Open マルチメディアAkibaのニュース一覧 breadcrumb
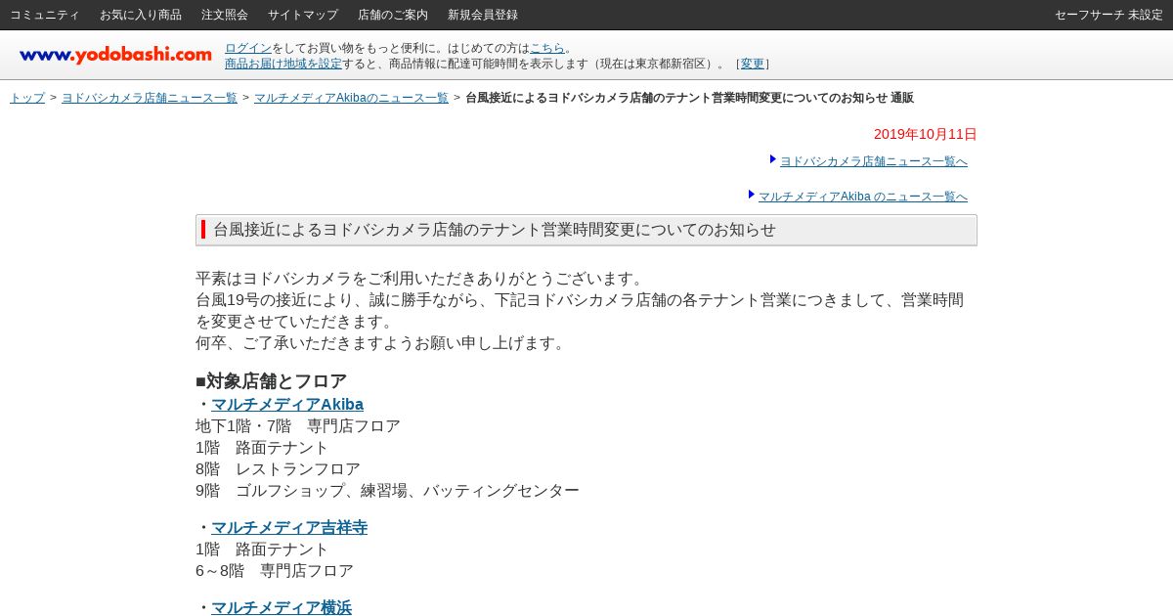Viewport: 1173px width, 616px height. (351, 98)
